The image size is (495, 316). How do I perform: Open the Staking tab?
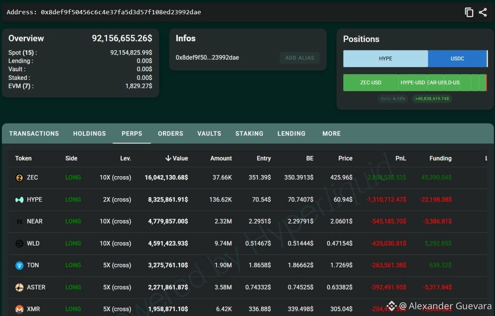pyautogui.click(x=249, y=134)
